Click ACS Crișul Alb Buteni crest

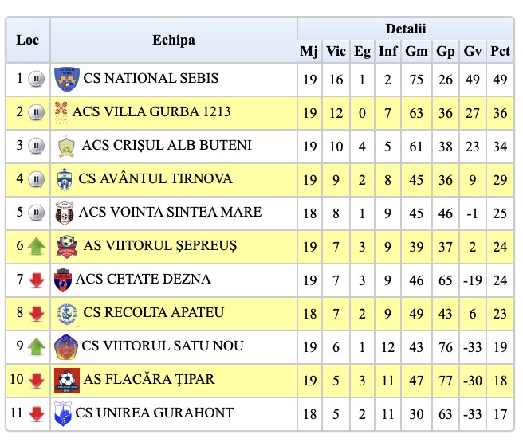coord(66,146)
